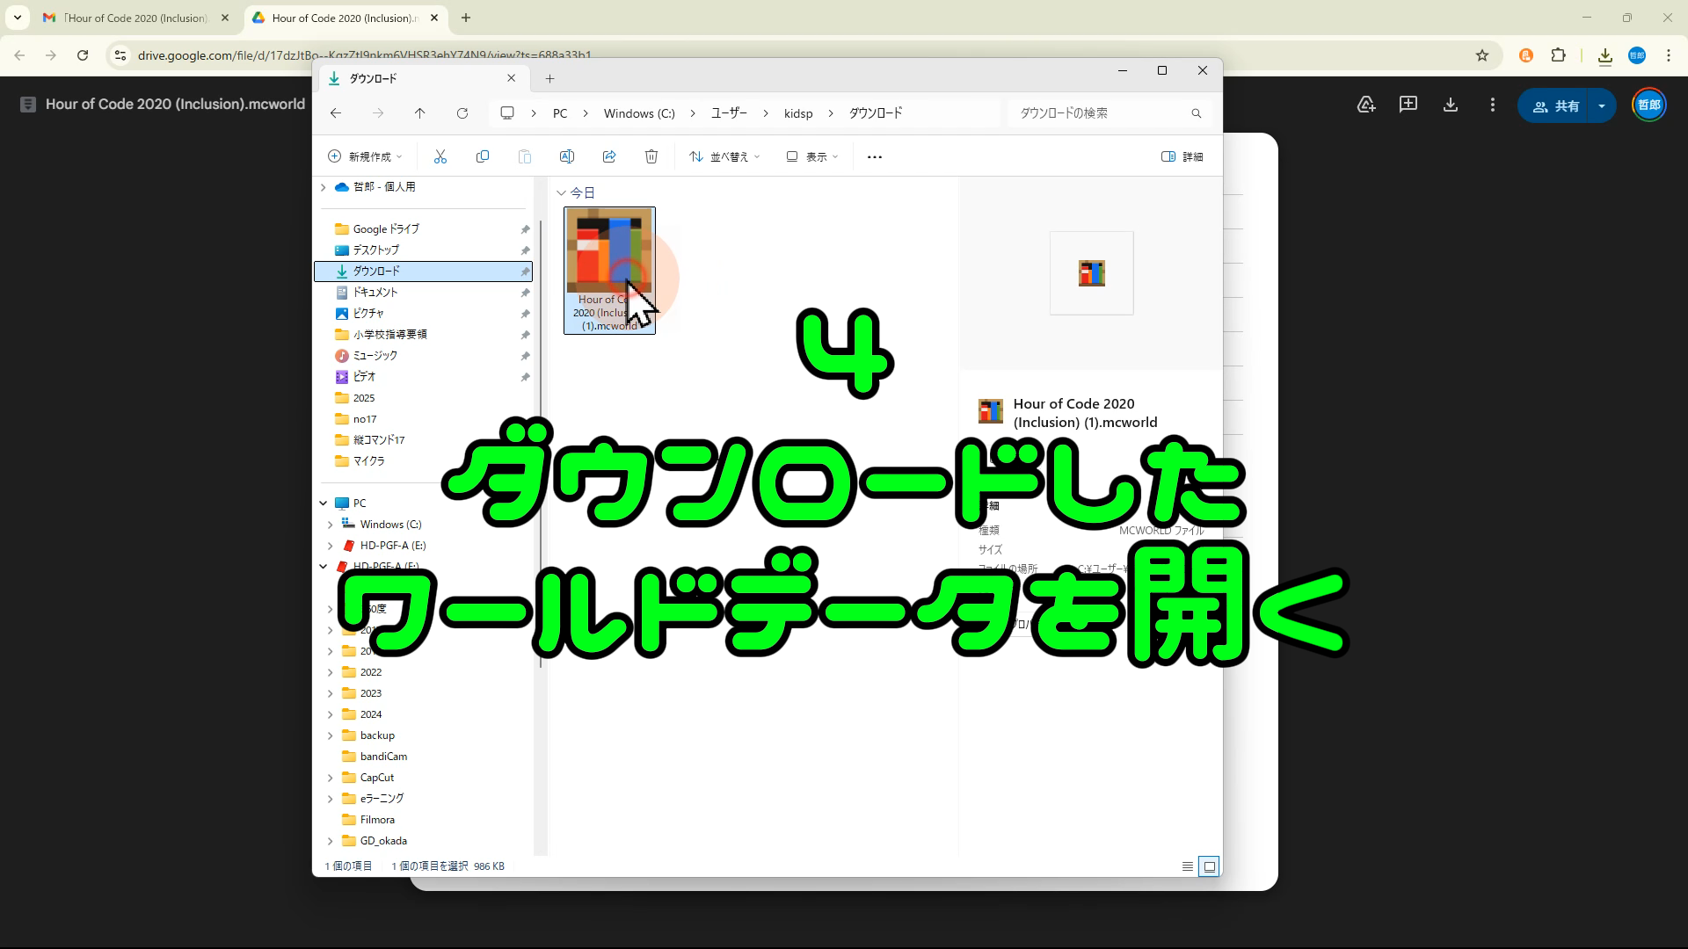1688x949 pixels.
Task: Click the Up arrow to go to the parent folder
Action: (420, 113)
